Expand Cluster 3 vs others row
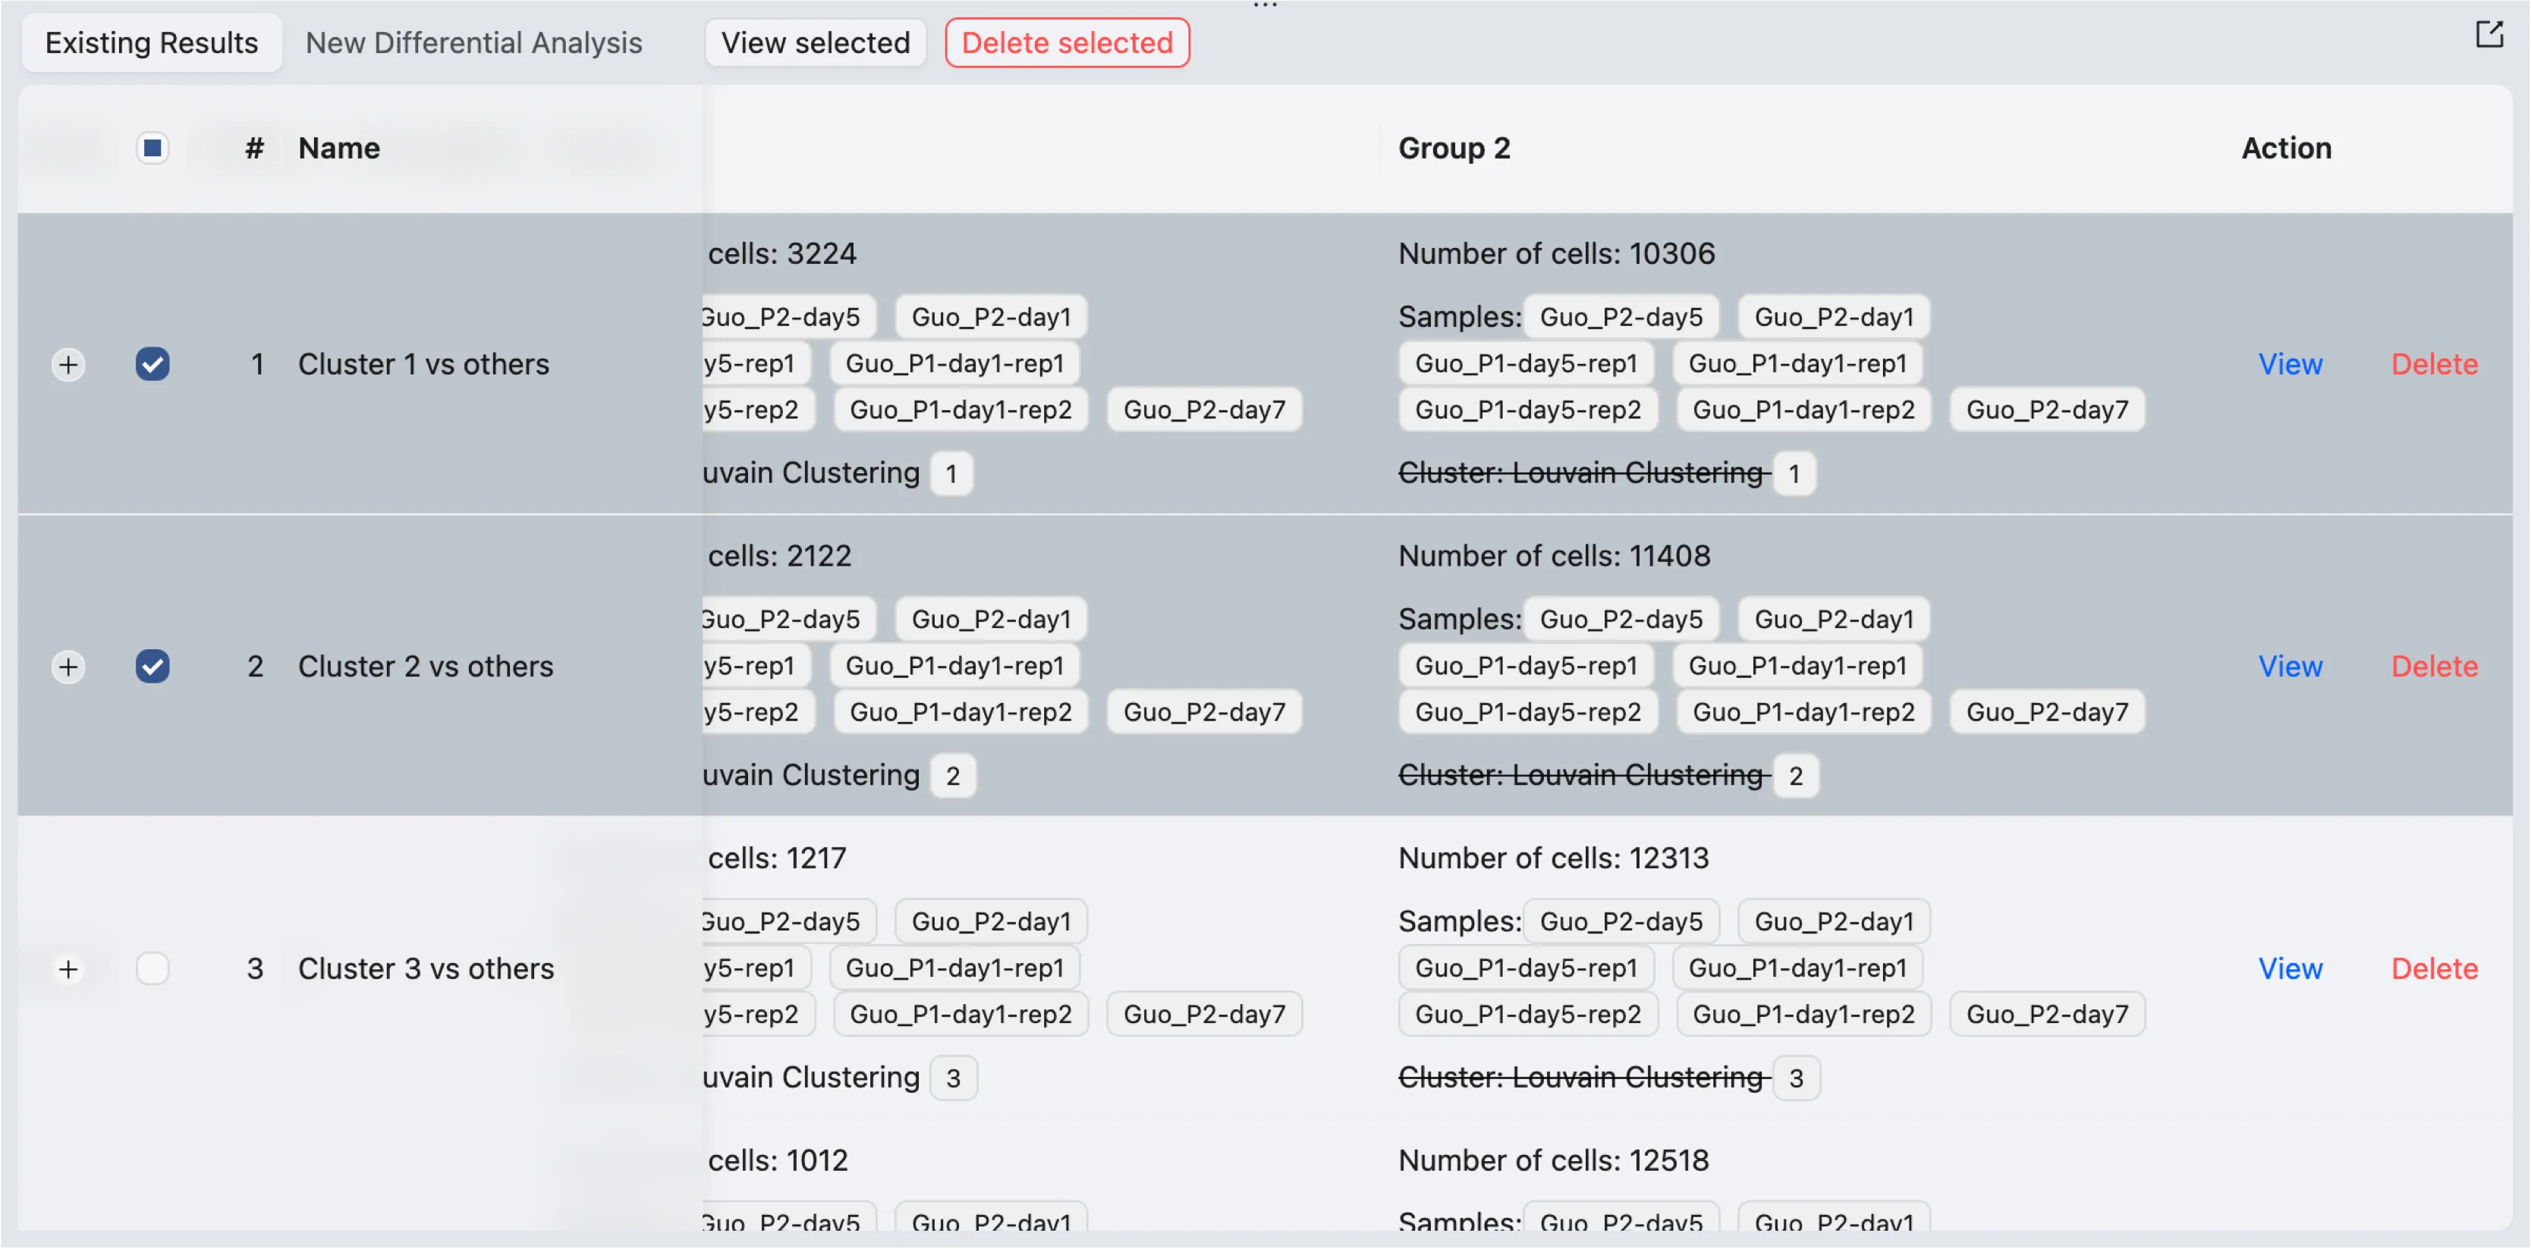Viewport: 2531px width, 1249px height. click(x=68, y=970)
